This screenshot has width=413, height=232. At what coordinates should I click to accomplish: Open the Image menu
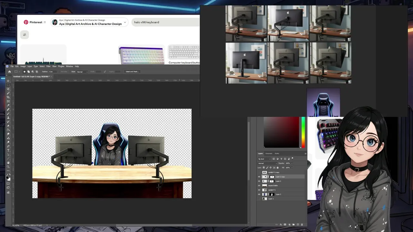click(23, 66)
